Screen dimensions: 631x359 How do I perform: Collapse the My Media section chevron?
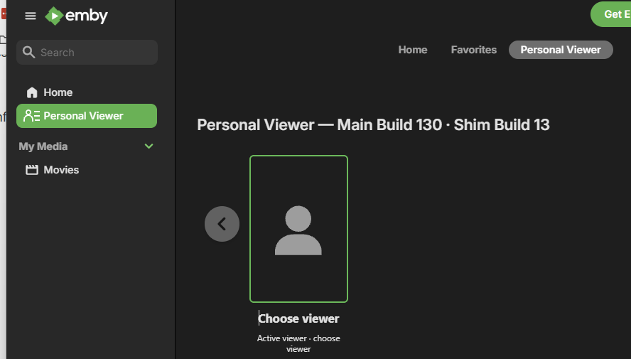coord(149,146)
